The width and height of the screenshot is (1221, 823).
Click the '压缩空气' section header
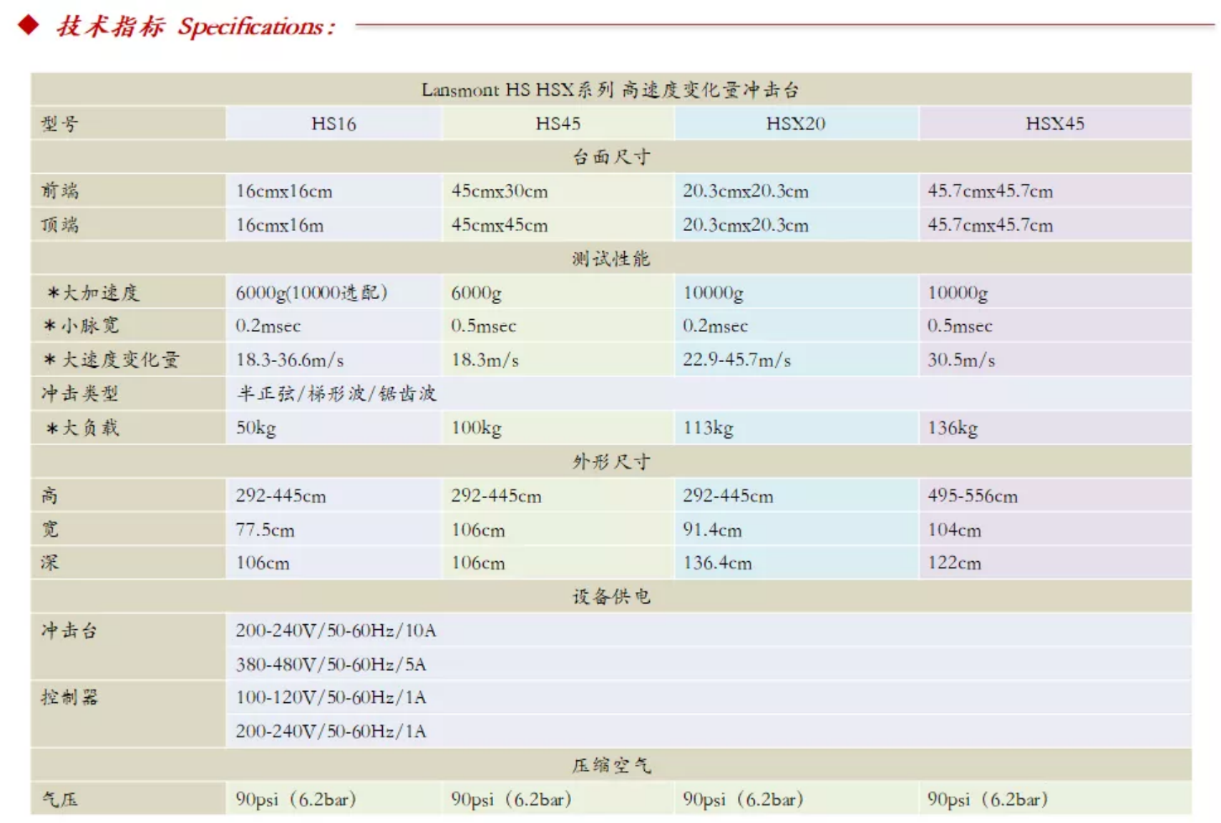[611, 765]
